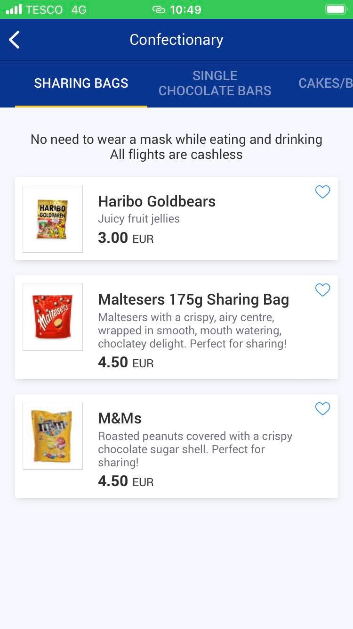Tap the battery icon in status bar
Screen dimensions: 353x629
(336, 9)
